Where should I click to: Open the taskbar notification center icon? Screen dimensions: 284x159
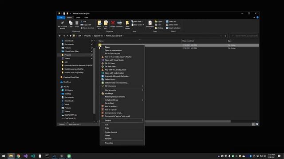click(279, 156)
